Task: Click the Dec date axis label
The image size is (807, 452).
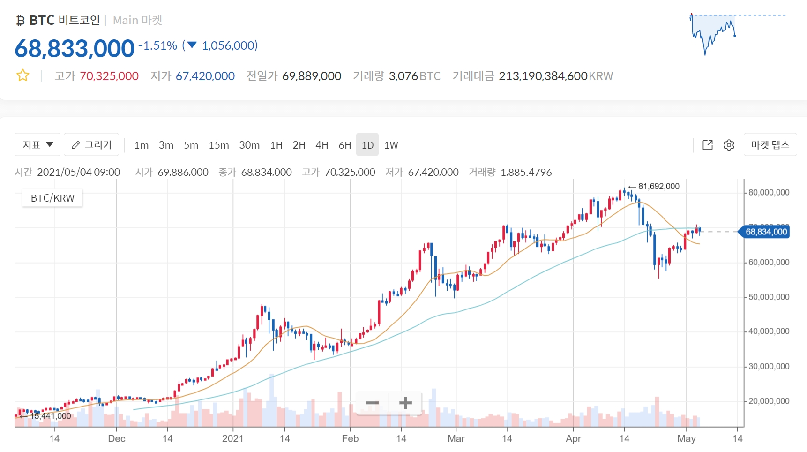Action: point(117,438)
